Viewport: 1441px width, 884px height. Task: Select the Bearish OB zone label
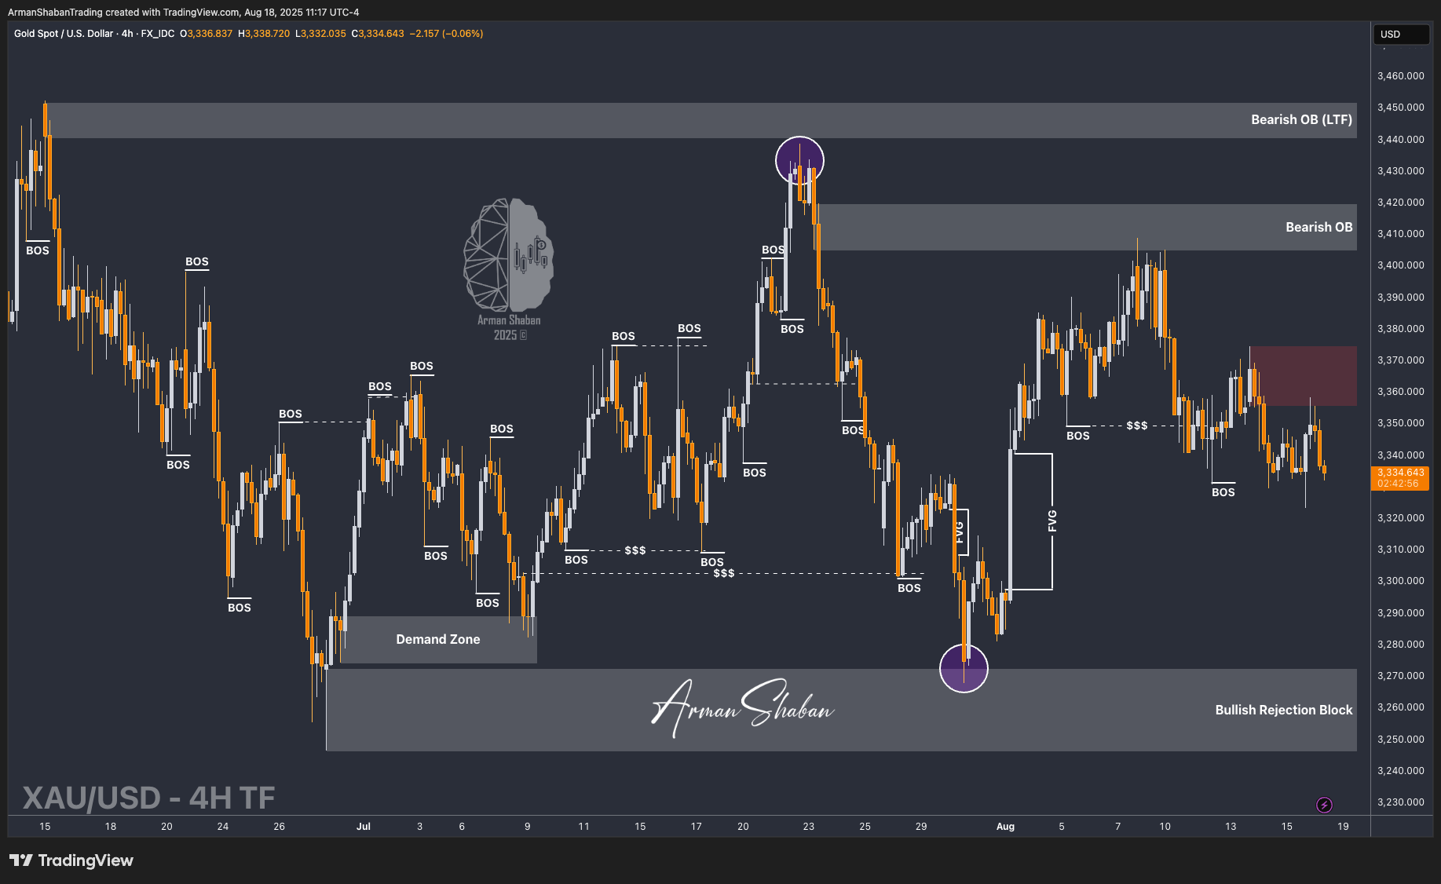pyautogui.click(x=1318, y=227)
